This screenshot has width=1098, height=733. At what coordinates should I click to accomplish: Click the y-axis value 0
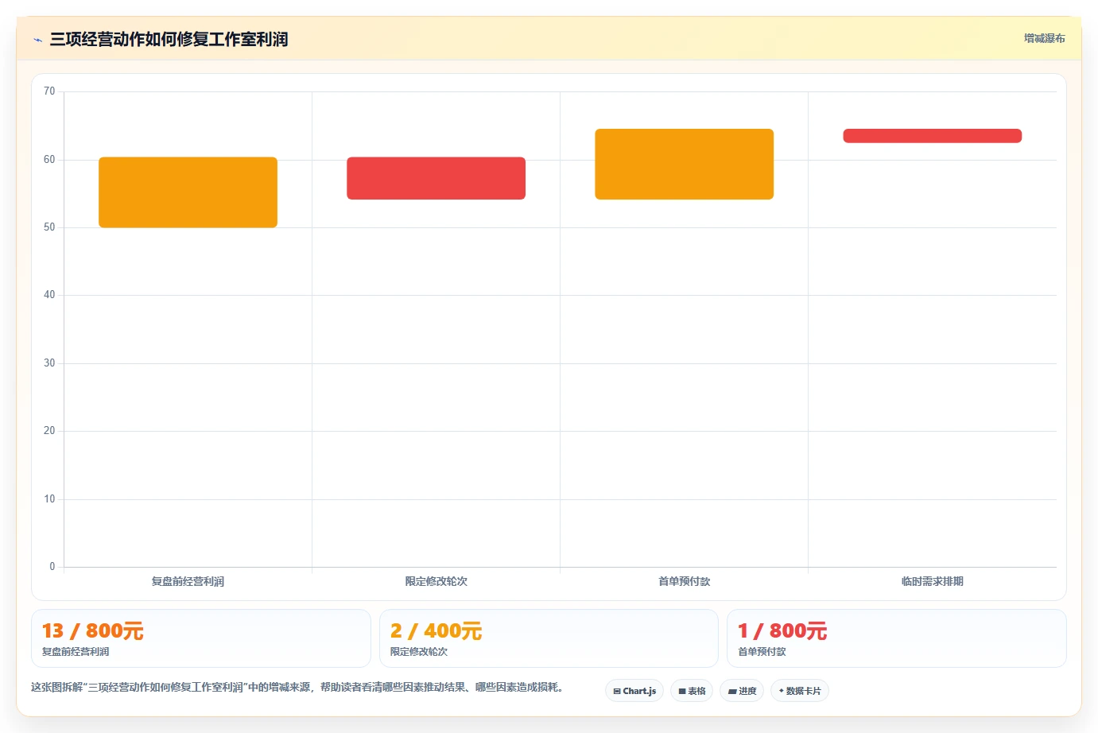point(52,567)
